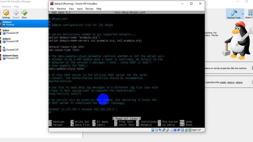Viewport: 253px width, 142px height.
Task: Click penguin mascot image in Manager
Action: [x=238, y=40]
